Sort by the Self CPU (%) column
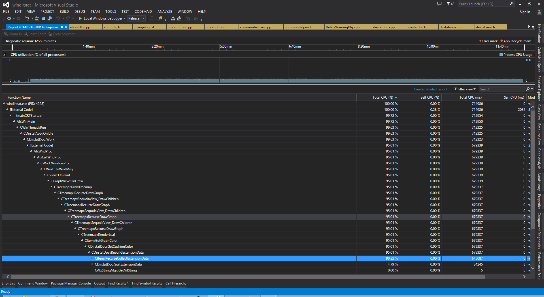The height and width of the screenshot is (297, 544). (x=420, y=97)
